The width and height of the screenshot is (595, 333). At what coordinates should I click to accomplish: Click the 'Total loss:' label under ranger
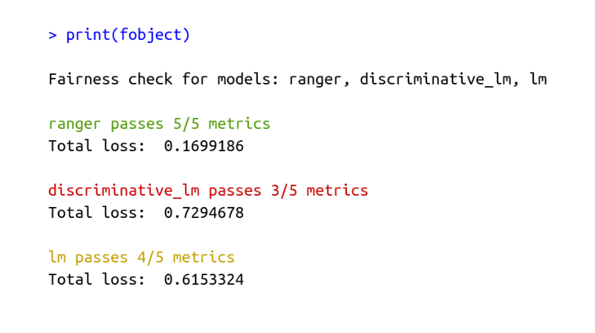pyautogui.click(x=97, y=146)
